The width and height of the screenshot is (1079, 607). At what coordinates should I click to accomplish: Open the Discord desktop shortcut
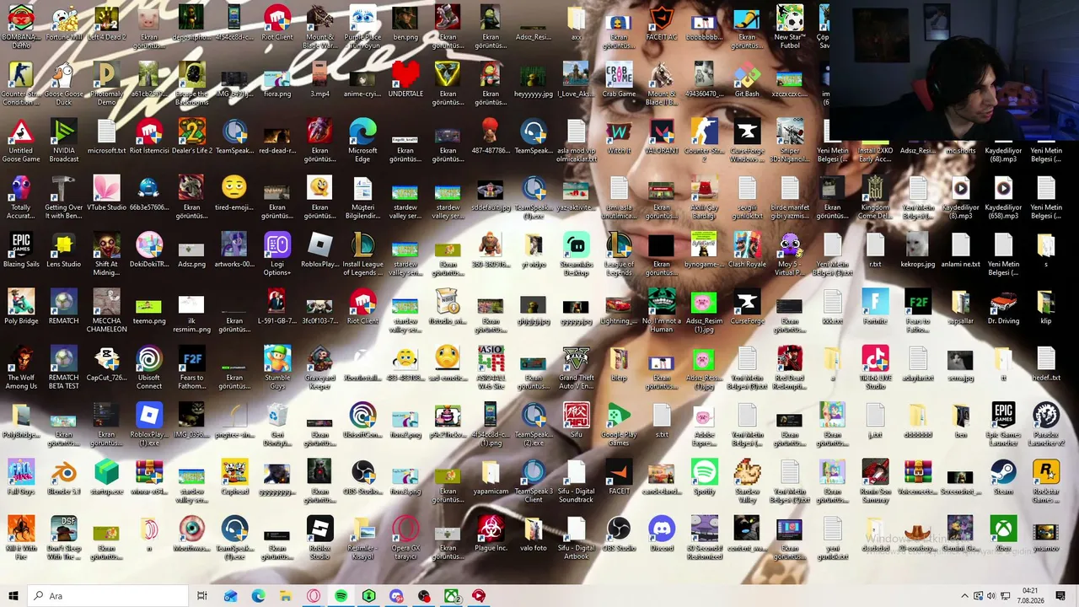coord(662,533)
